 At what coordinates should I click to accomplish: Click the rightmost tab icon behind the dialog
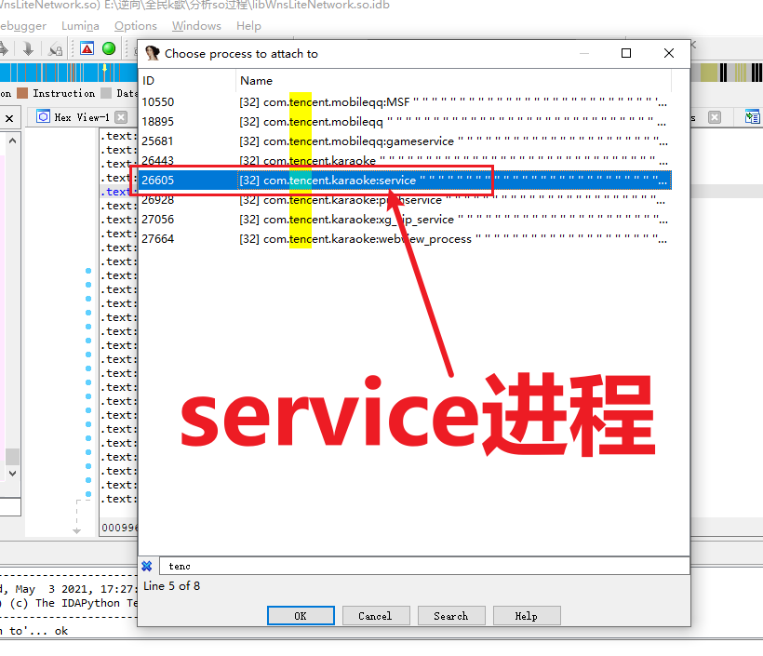point(752,117)
